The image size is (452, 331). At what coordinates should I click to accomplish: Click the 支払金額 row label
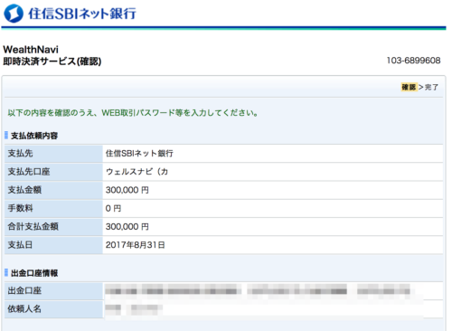point(24,190)
